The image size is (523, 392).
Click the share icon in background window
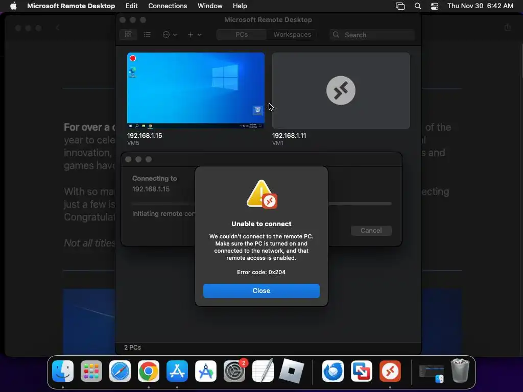click(x=508, y=28)
